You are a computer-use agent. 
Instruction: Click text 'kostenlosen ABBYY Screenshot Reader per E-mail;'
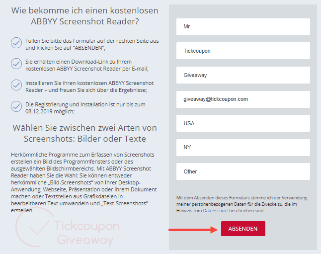[87, 69]
